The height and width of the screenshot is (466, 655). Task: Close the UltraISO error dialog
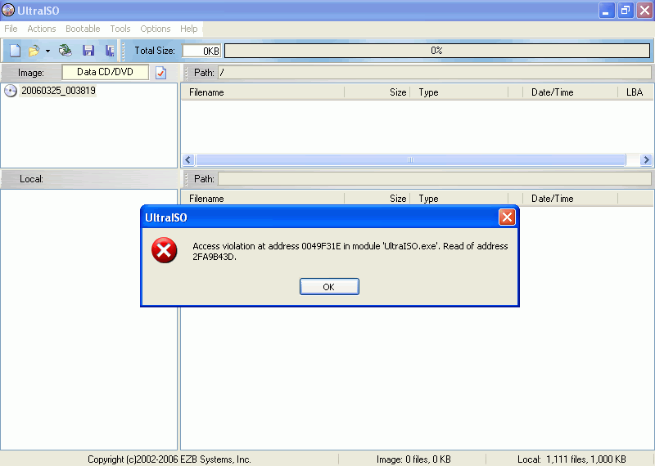[x=507, y=217]
